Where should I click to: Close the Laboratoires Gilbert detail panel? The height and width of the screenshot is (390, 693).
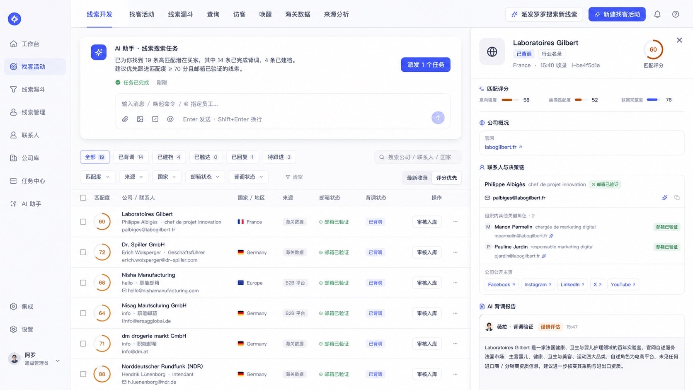[679, 40]
